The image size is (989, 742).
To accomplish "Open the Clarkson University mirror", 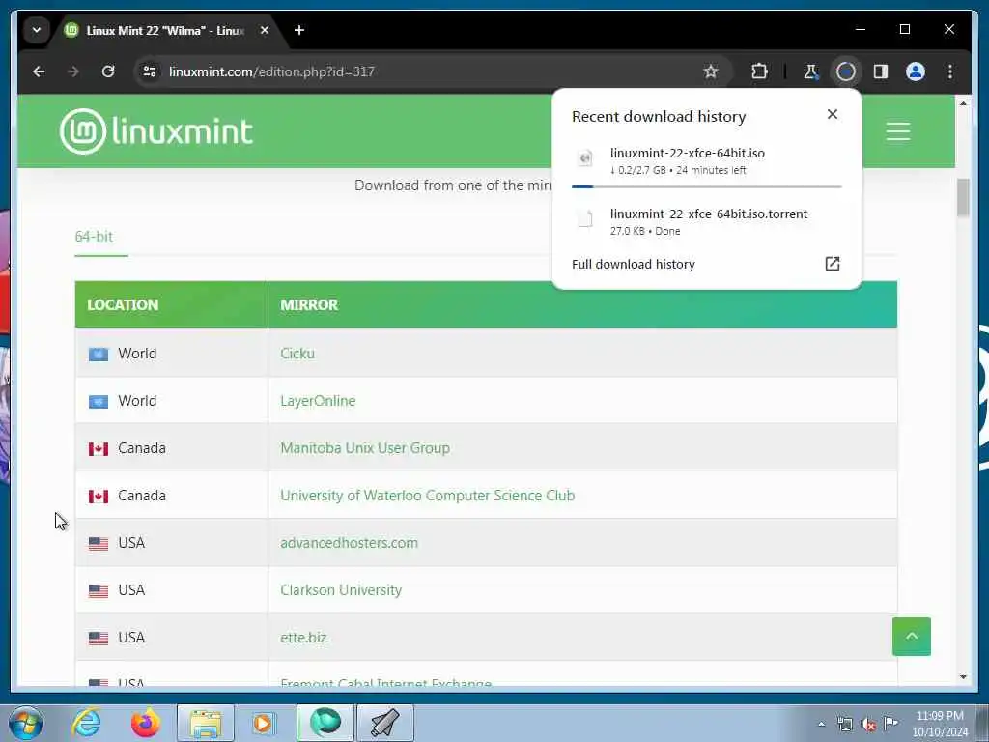I will click(x=341, y=590).
